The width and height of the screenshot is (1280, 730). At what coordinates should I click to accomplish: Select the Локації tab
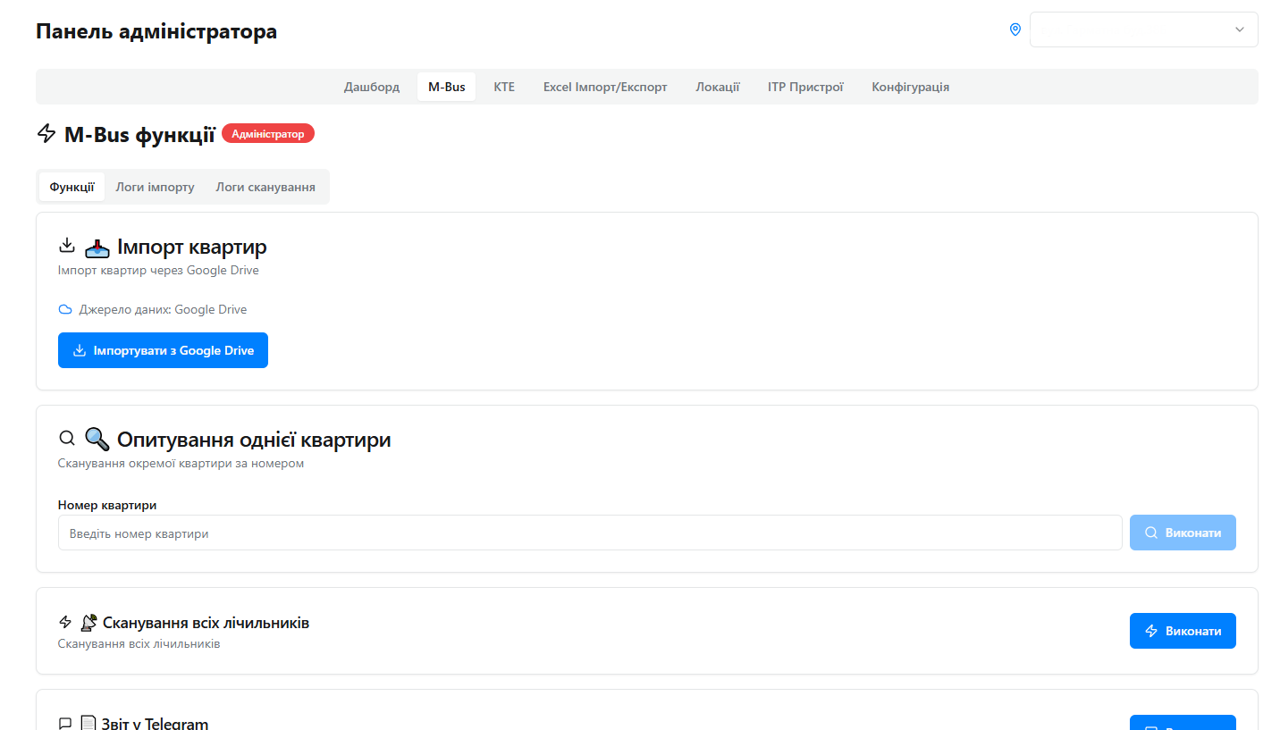pos(717,87)
